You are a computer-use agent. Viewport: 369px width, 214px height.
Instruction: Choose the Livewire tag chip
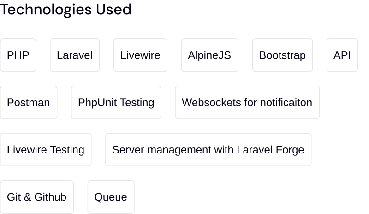pos(140,55)
